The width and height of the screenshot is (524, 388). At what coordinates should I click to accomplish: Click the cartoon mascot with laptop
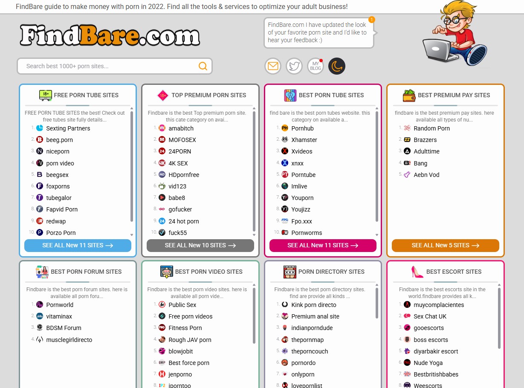point(455,33)
